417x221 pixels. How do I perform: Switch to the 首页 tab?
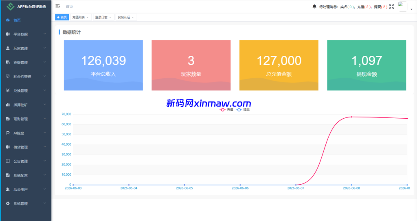(x=62, y=17)
